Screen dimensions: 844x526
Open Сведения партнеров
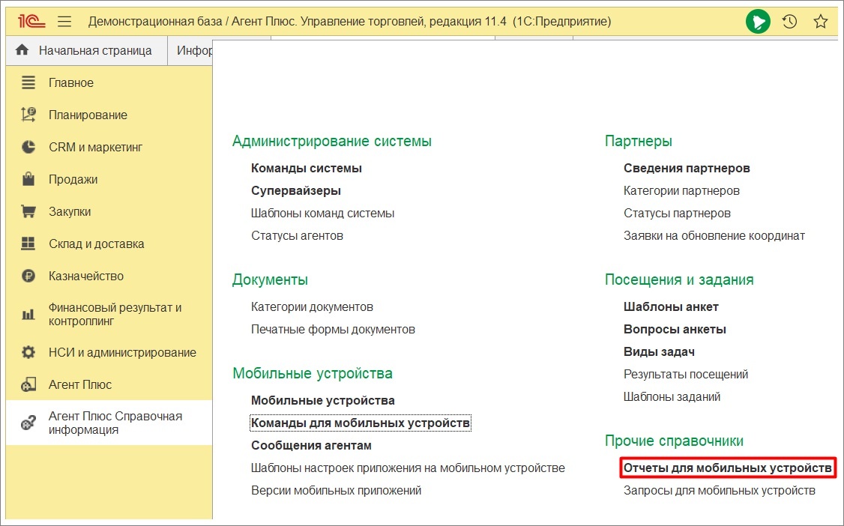point(687,169)
